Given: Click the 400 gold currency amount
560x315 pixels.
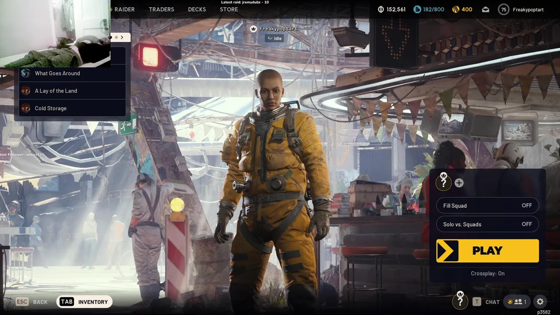Looking at the screenshot, I should (467, 10).
